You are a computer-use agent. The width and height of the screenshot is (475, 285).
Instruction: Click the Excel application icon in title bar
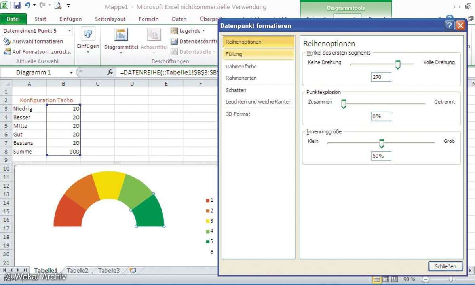[x=5, y=6]
